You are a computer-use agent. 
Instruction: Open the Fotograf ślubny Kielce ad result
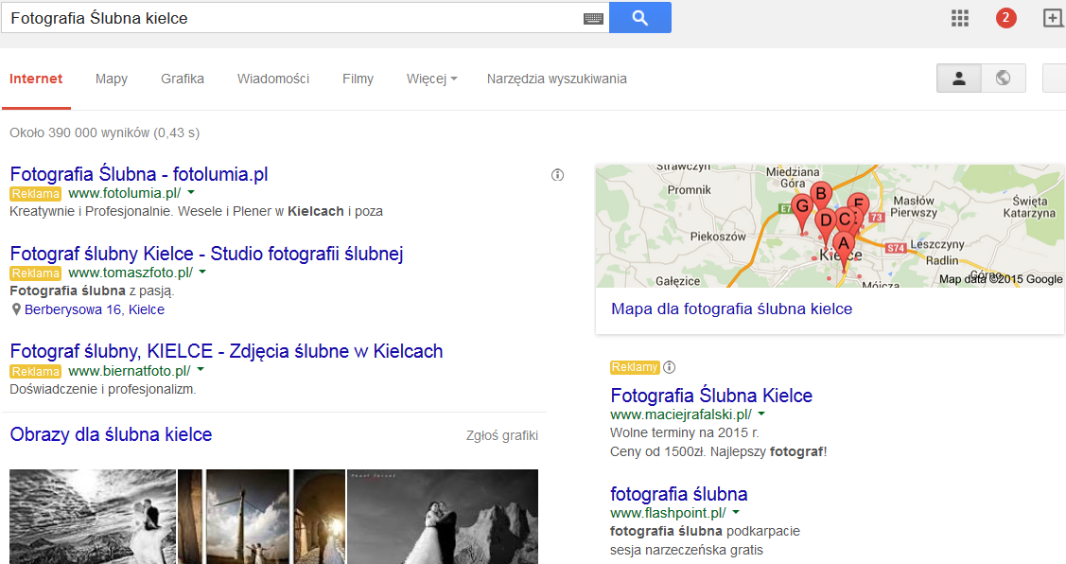pyautogui.click(x=205, y=255)
